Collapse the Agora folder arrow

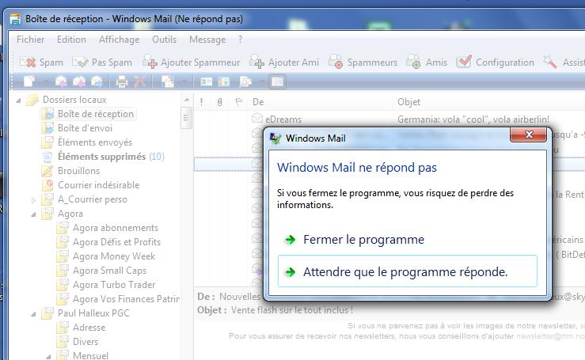pyautogui.click(x=33, y=214)
